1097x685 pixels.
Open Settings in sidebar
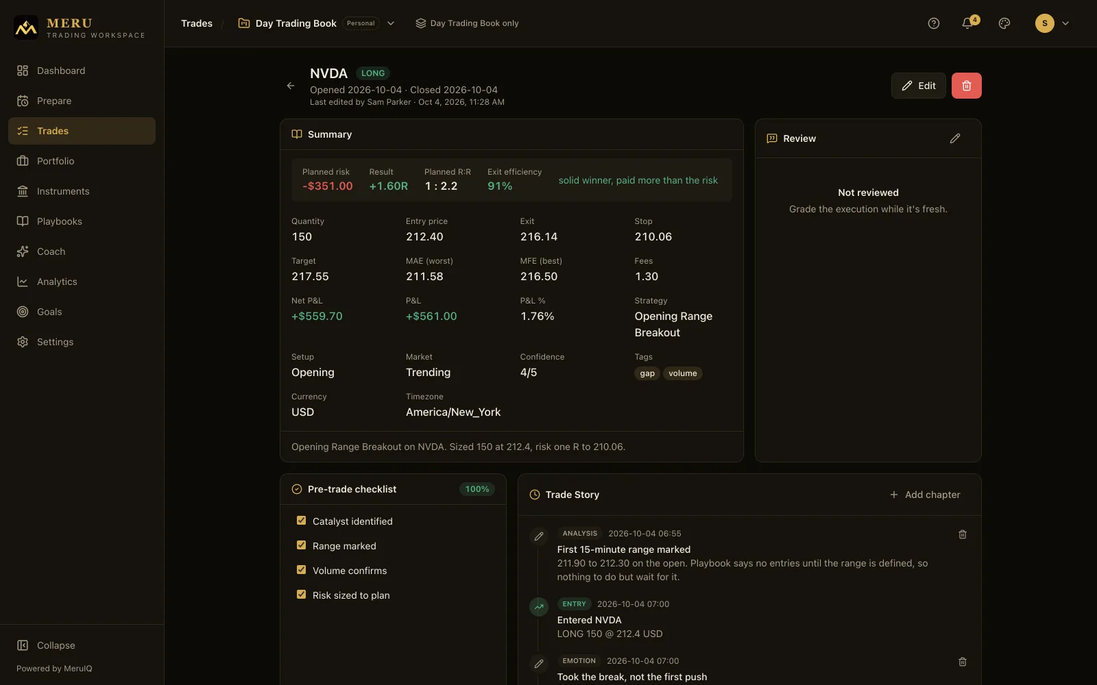tap(82, 342)
